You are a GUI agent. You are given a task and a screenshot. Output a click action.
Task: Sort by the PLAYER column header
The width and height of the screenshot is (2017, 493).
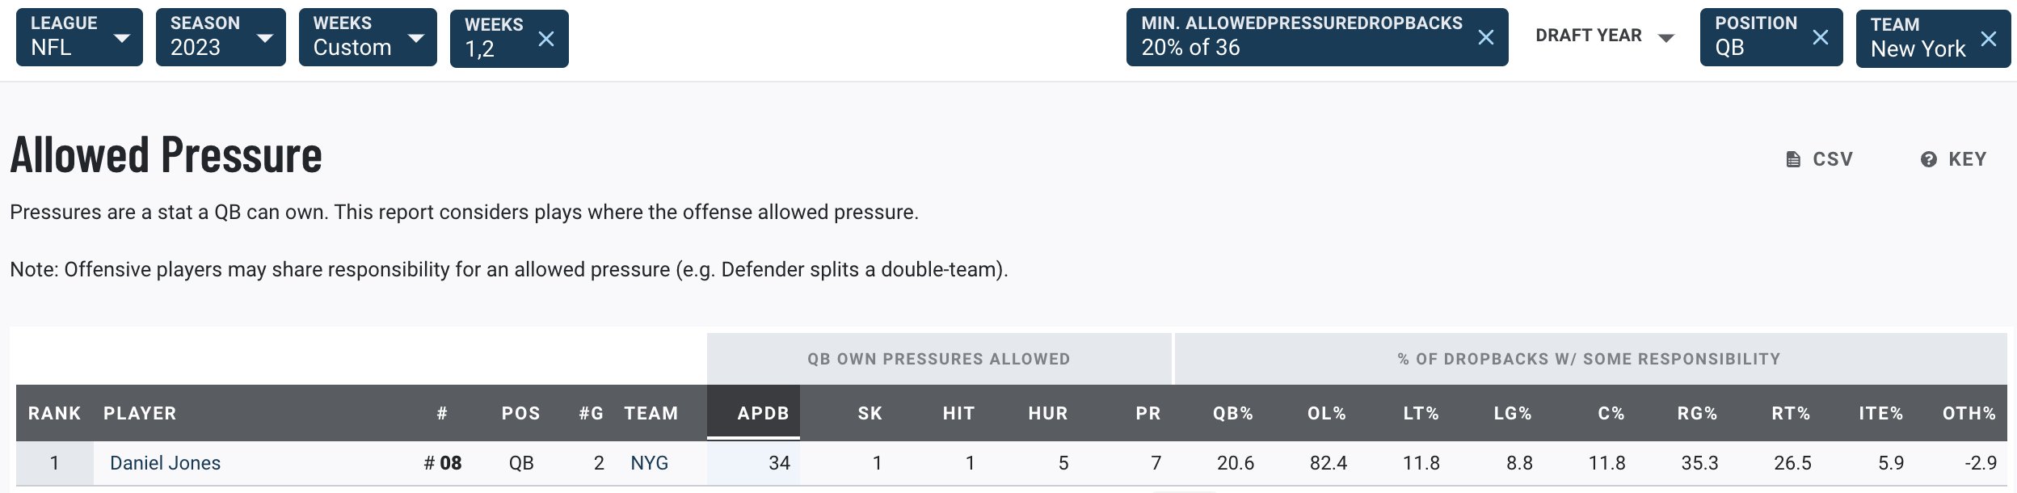140,413
